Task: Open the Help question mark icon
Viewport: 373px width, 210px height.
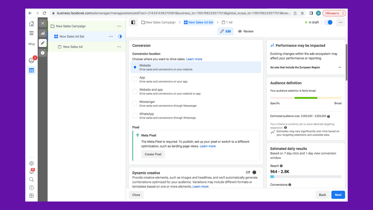Action: (31, 188)
